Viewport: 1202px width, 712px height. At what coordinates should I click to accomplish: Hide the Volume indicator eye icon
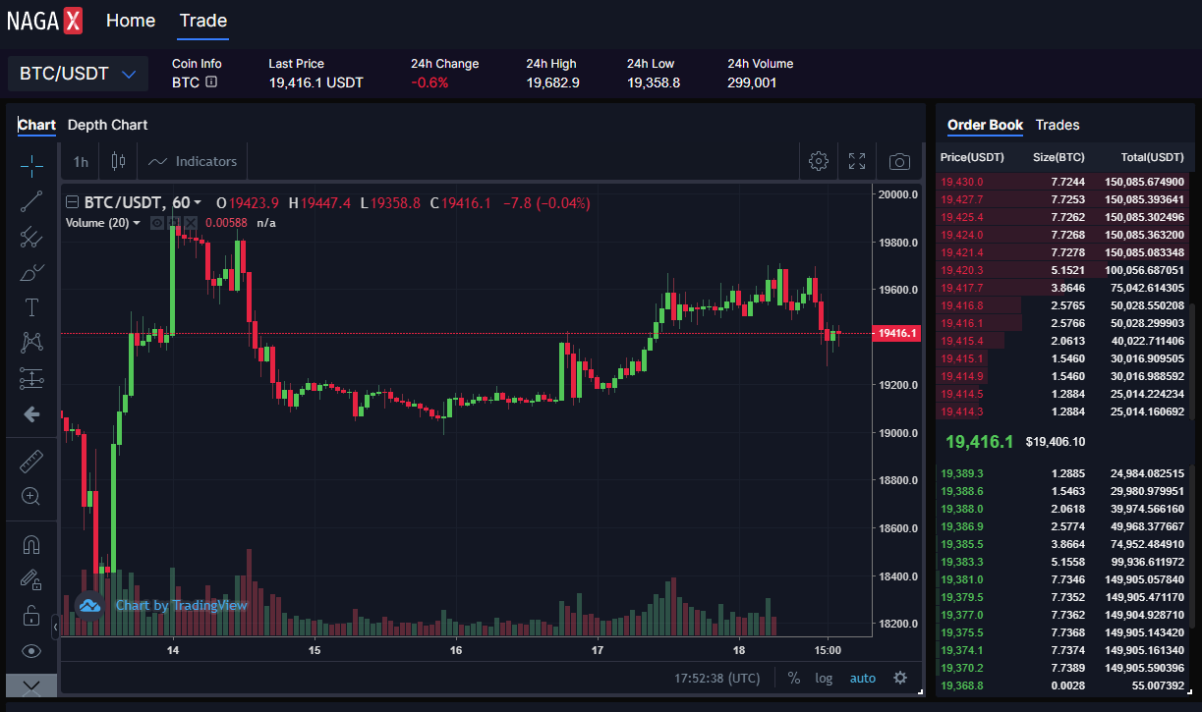click(x=156, y=223)
